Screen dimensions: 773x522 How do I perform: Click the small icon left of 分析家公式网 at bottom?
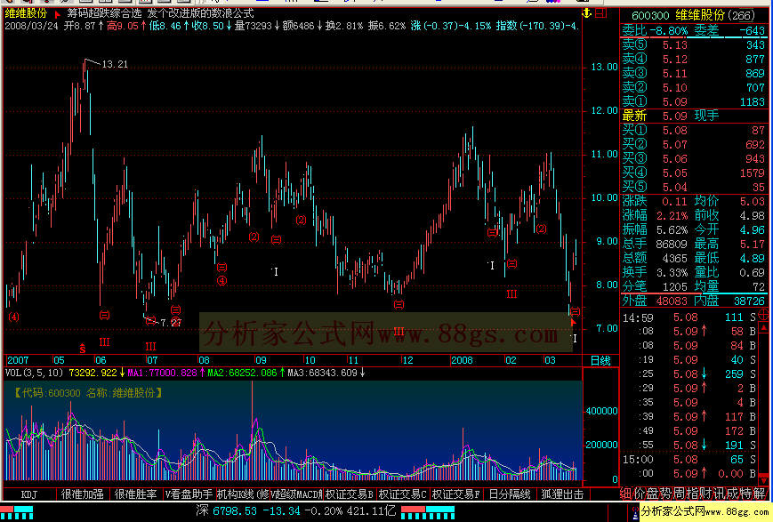[x=635, y=511]
